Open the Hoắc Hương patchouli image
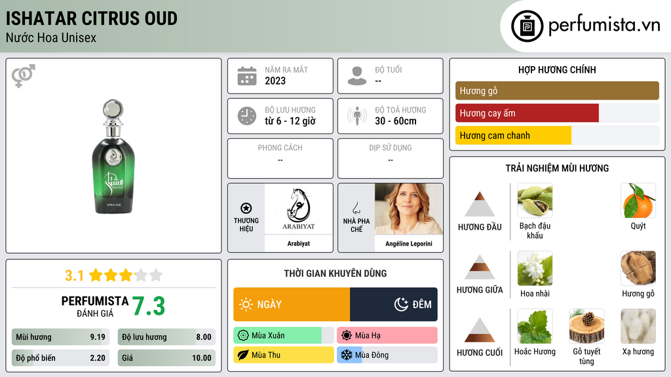The width and height of the screenshot is (671, 377). pos(535,326)
